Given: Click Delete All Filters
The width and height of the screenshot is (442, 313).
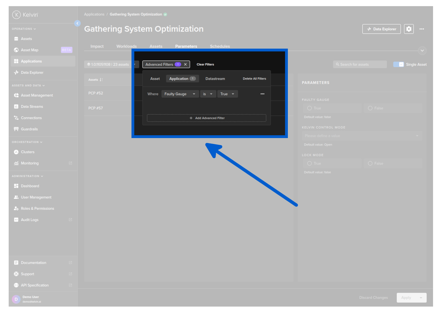Looking at the screenshot, I should click(254, 79).
